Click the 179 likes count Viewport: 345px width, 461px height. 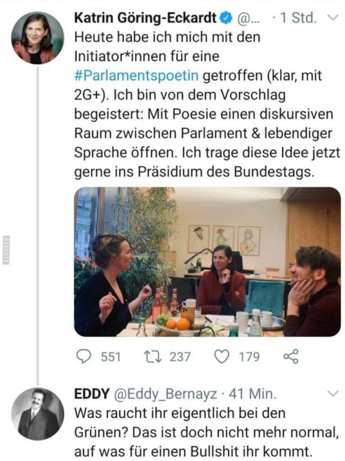click(x=249, y=357)
